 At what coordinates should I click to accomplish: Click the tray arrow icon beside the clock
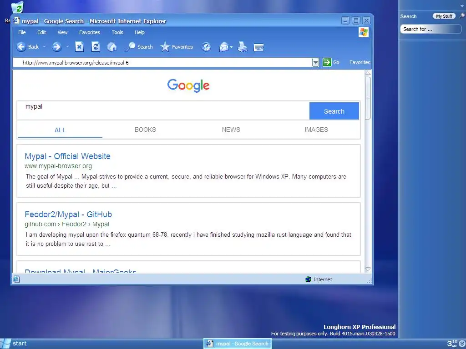pyautogui.click(x=462, y=344)
